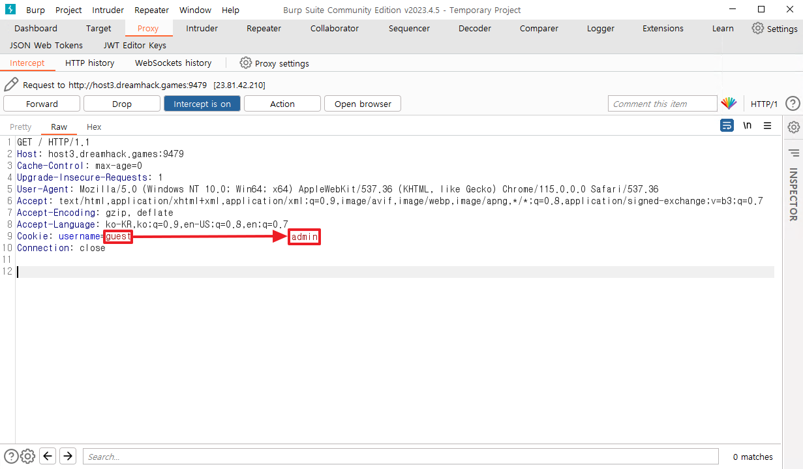This screenshot has width=803, height=469.
Task: Switch editor to Hex view
Action: [x=94, y=127]
